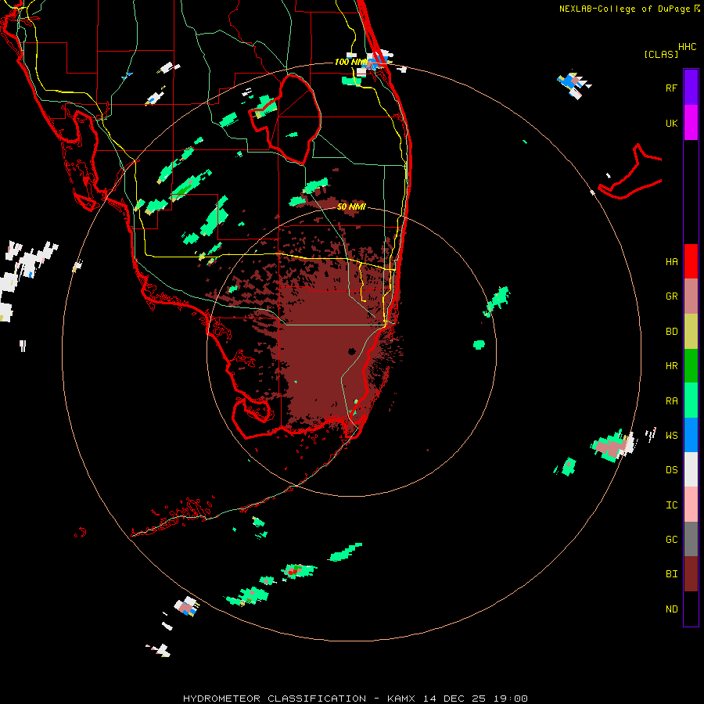The image size is (704, 704).
Task: Click the DS white legend swatch
Action: pos(691,469)
